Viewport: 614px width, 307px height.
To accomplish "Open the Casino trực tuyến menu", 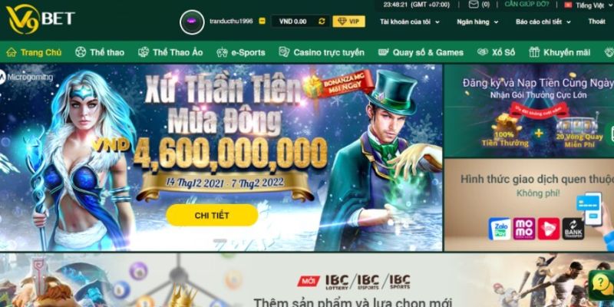I will click(x=322, y=52).
